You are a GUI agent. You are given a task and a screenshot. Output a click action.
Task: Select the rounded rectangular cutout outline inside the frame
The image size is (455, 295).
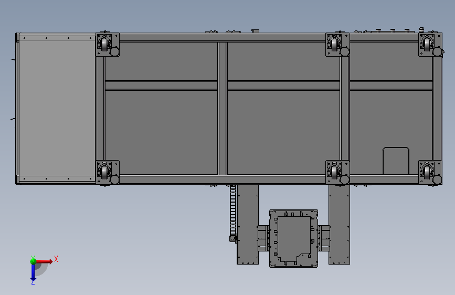(x=396, y=161)
